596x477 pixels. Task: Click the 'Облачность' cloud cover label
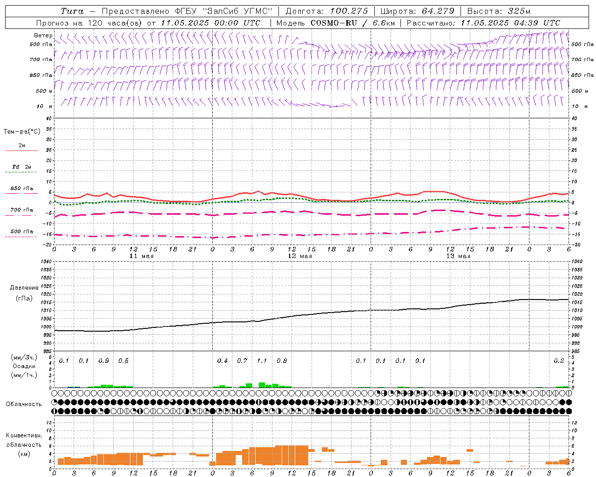(x=24, y=404)
